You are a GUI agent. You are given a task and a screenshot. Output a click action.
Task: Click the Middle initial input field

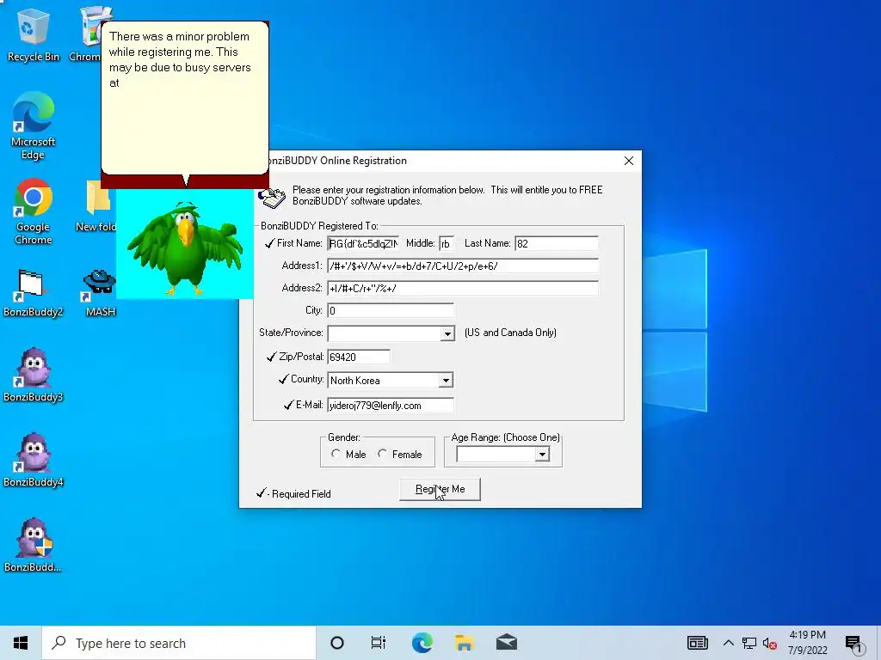pyautogui.click(x=447, y=243)
